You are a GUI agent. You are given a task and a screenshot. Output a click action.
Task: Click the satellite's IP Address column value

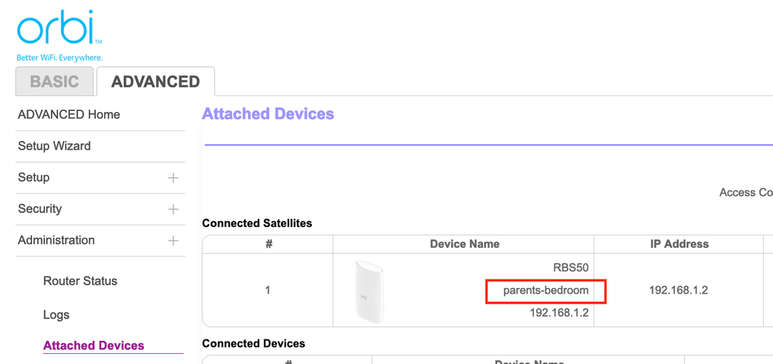pyautogui.click(x=679, y=290)
